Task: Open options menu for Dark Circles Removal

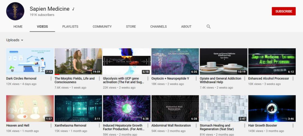Action: [51, 79]
